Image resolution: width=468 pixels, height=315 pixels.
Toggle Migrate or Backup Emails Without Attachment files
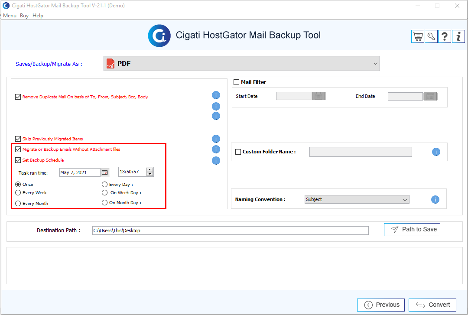click(18, 149)
